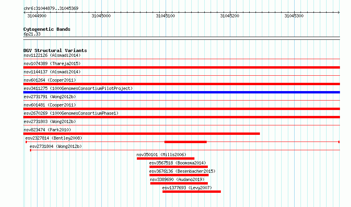Viewport: 351px width, 207px height.
Task: Click ruler position 31044900
Action: click(x=37, y=16)
